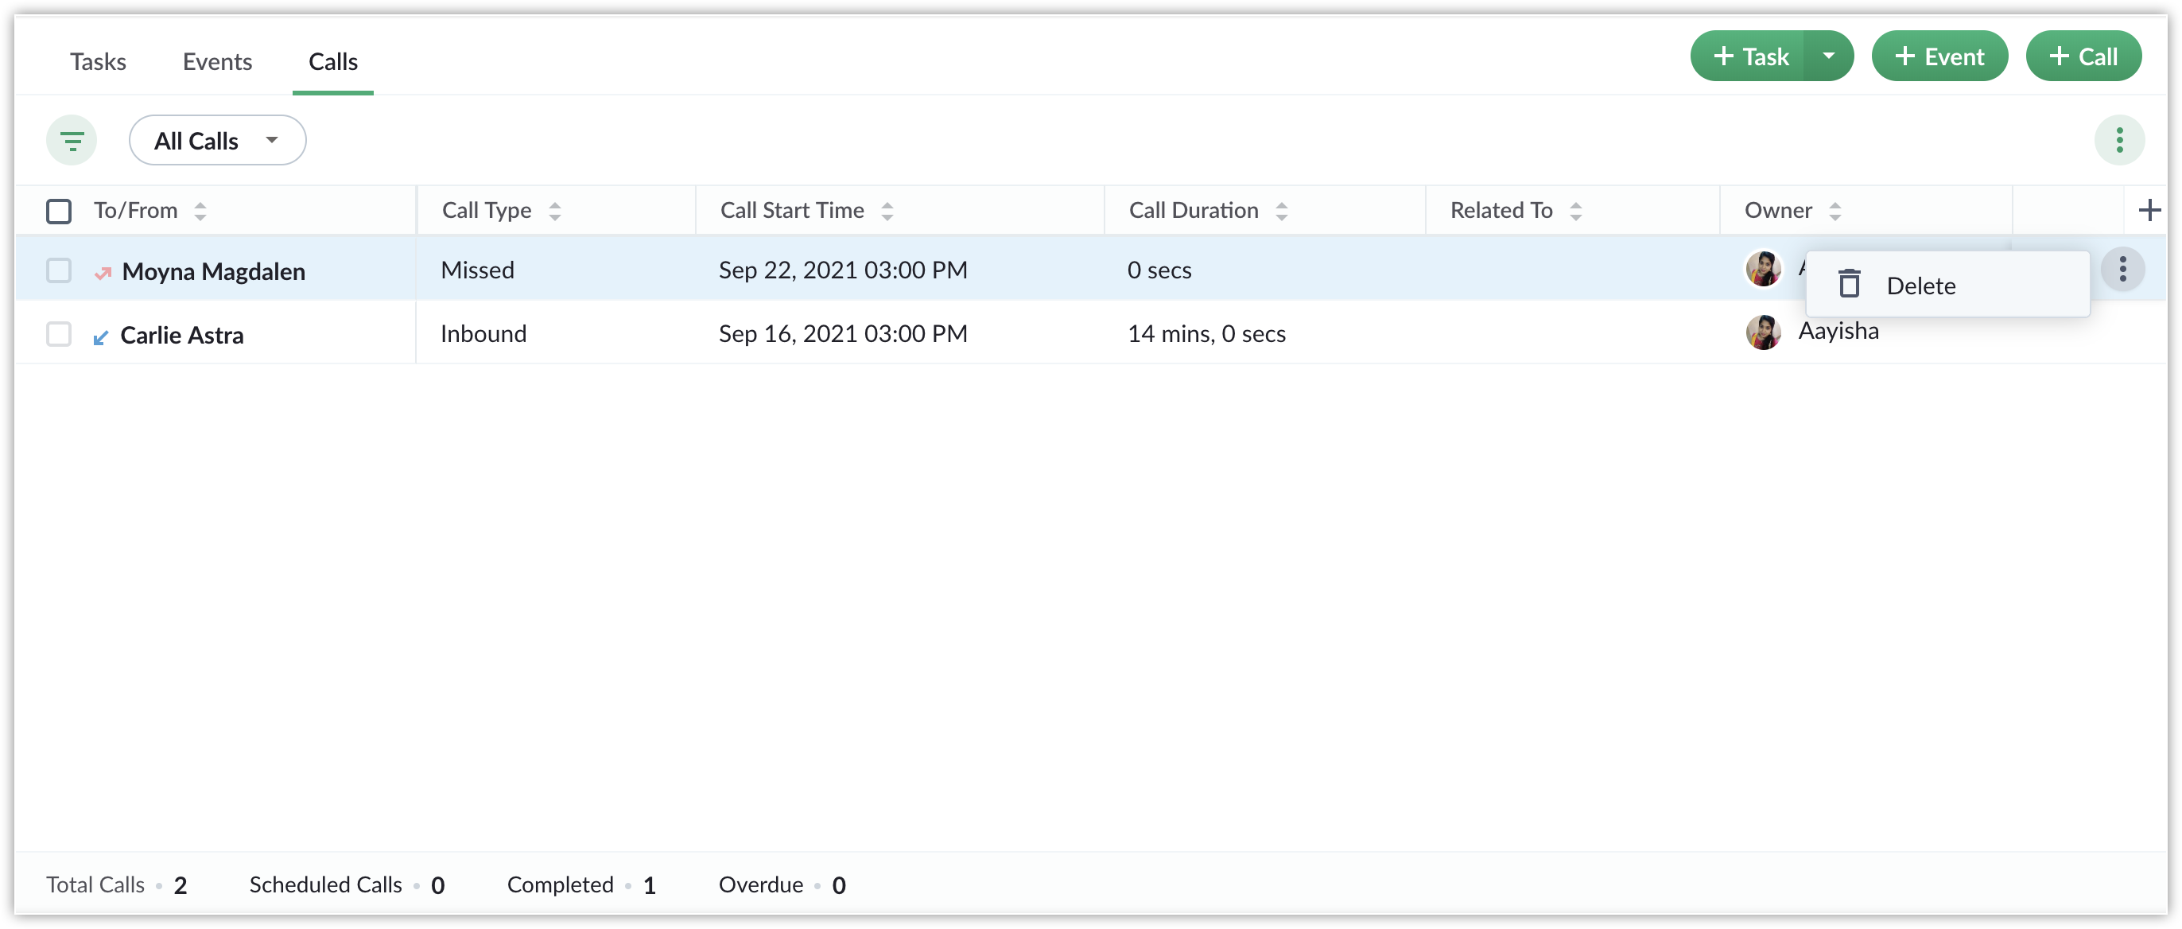
Task: Open the Task button dropdown arrow
Action: coord(1828,56)
